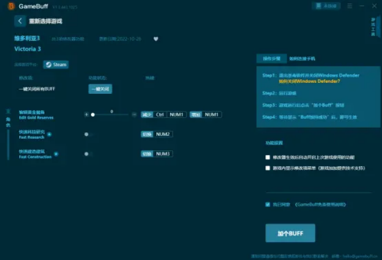The height and width of the screenshot is (260, 382).
Task: Open the Windows Defender help link
Action: (x=310, y=81)
